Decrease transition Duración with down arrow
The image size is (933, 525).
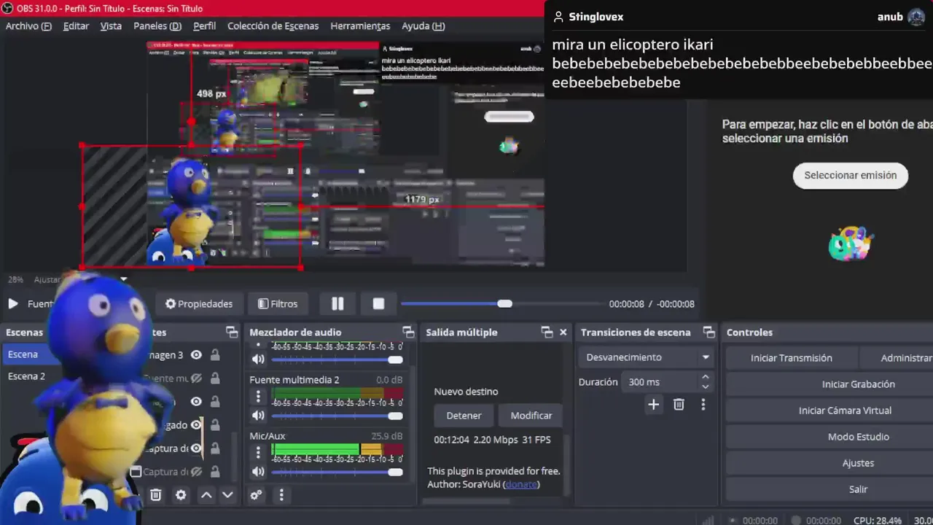[705, 386]
